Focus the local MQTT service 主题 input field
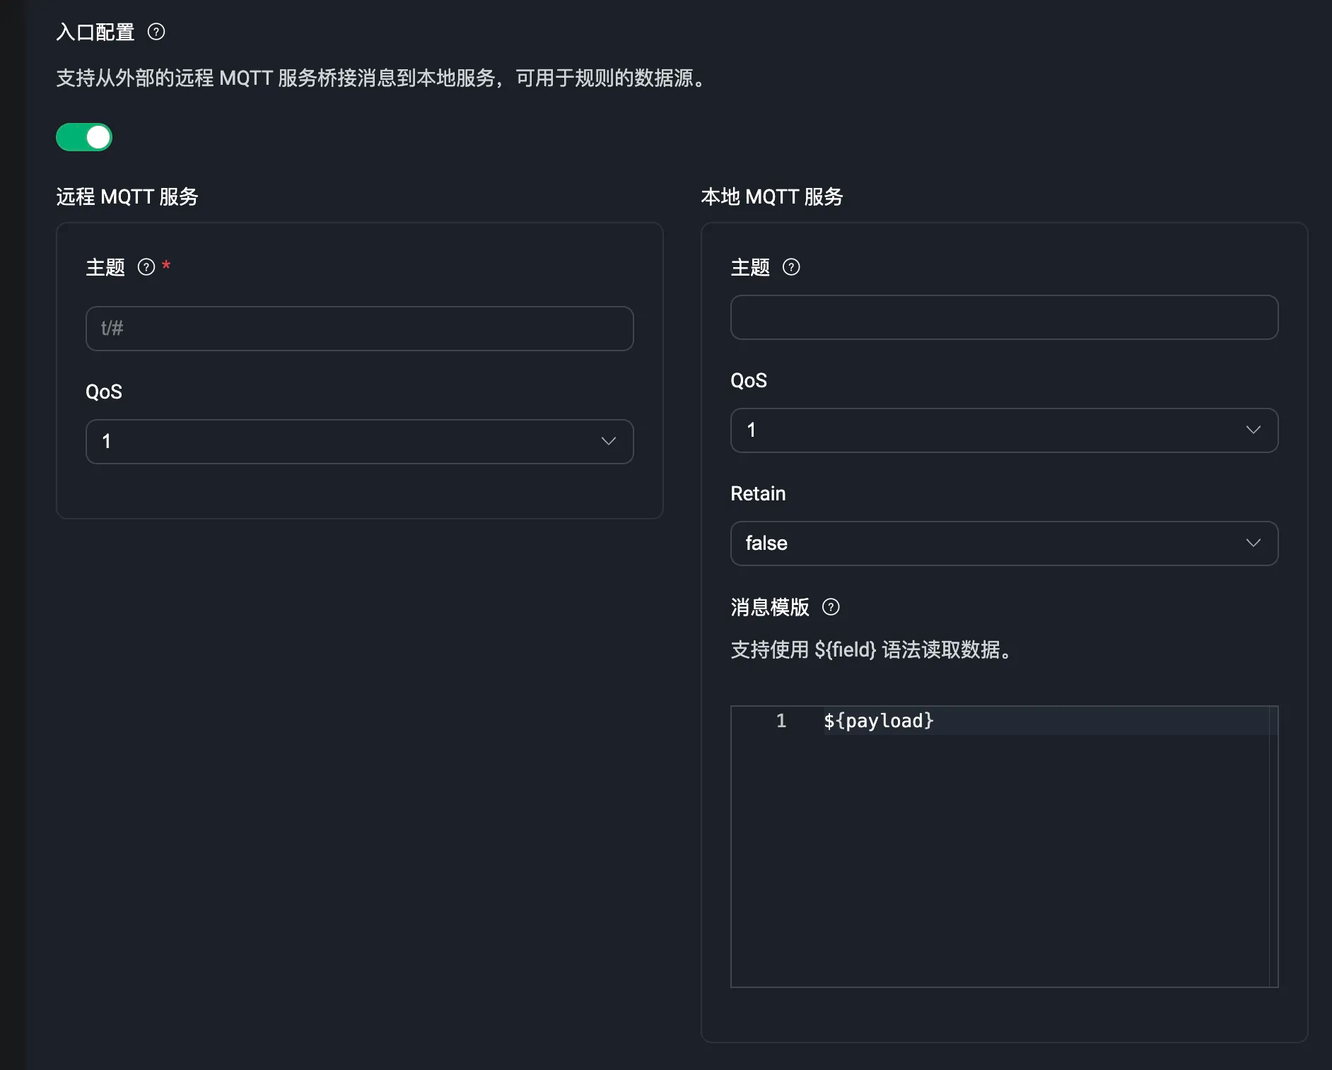Viewport: 1332px width, 1070px height. pyautogui.click(x=1004, y=317)
